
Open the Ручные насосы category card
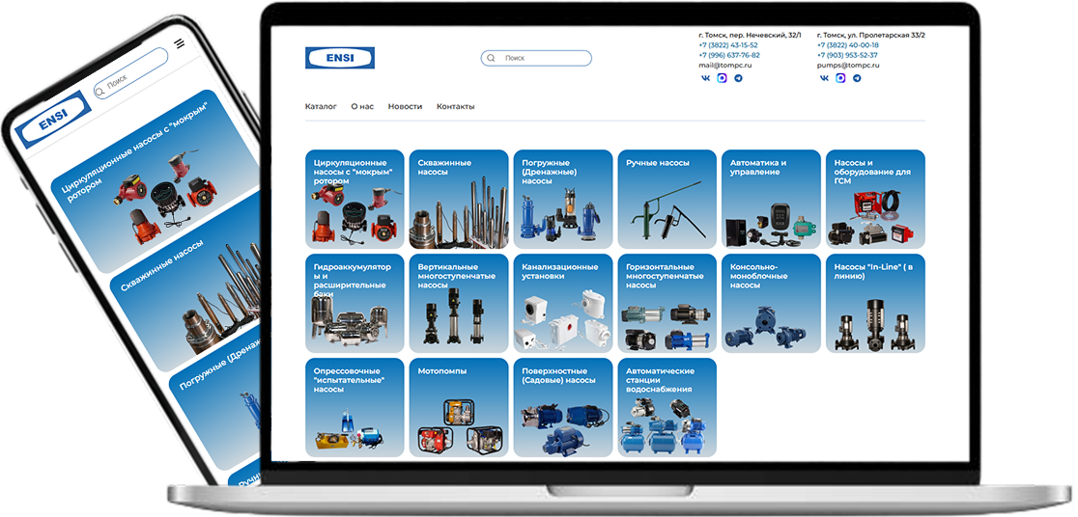pos(667,199)
